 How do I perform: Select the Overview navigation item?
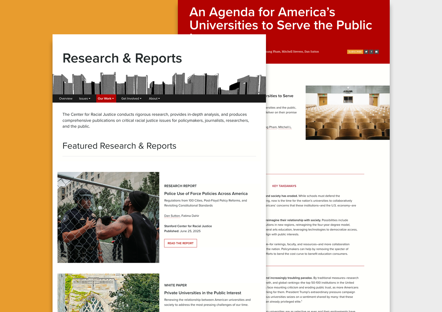pyautogui.click(x=66, y=99)
